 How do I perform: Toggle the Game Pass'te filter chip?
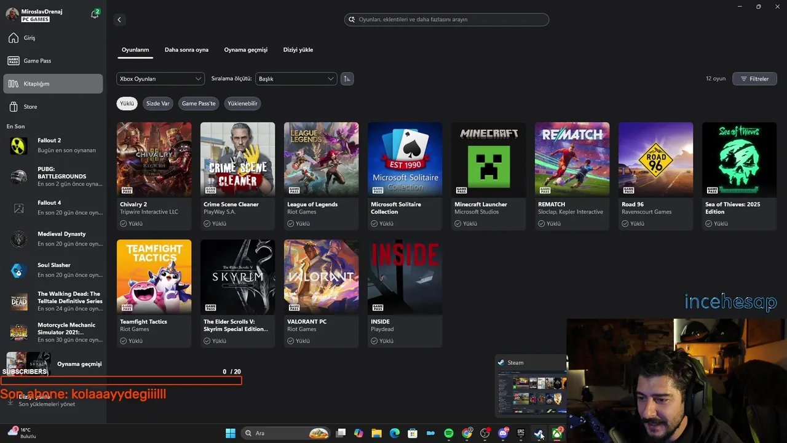pyautogui.click(x=199, y=103)
